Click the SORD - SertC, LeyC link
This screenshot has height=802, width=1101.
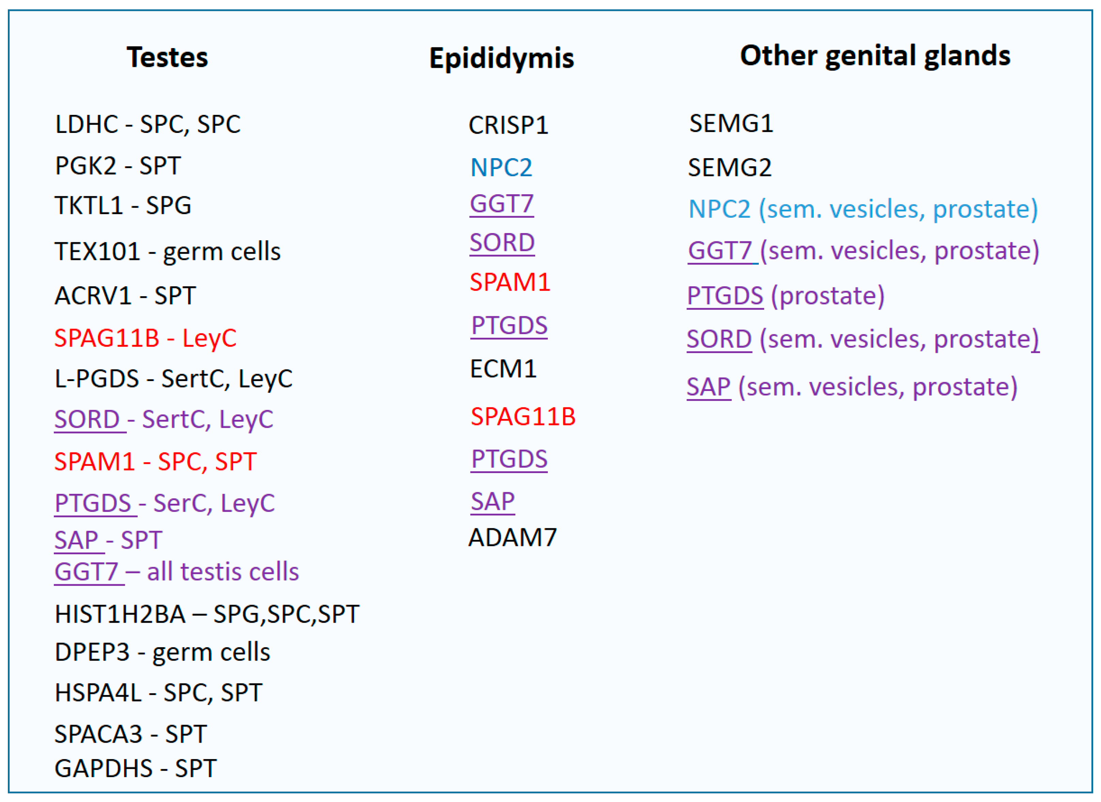[87, 419]
